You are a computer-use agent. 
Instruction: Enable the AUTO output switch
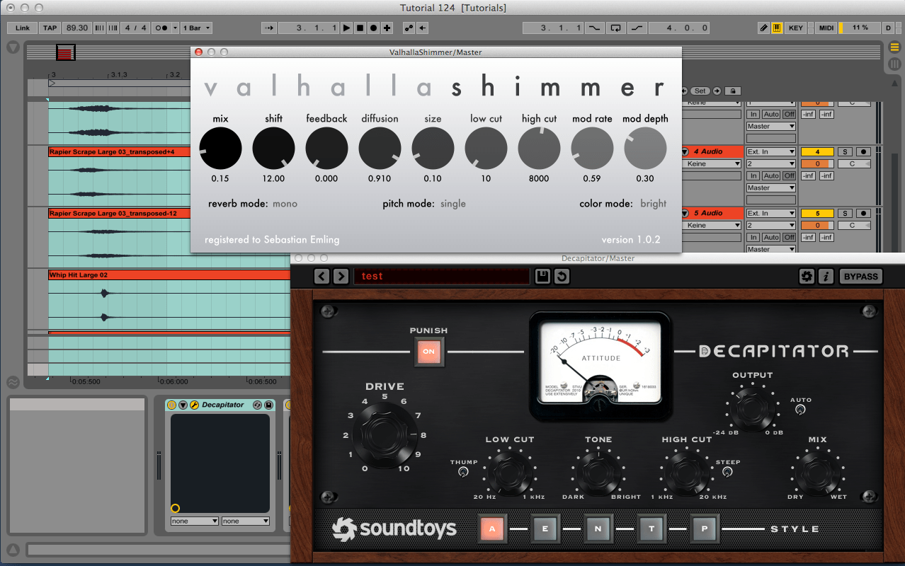tap(800, 410)
